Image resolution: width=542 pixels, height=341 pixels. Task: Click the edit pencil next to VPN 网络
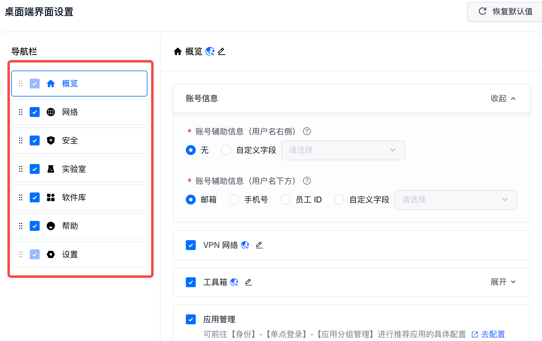[x=259, y=245]
